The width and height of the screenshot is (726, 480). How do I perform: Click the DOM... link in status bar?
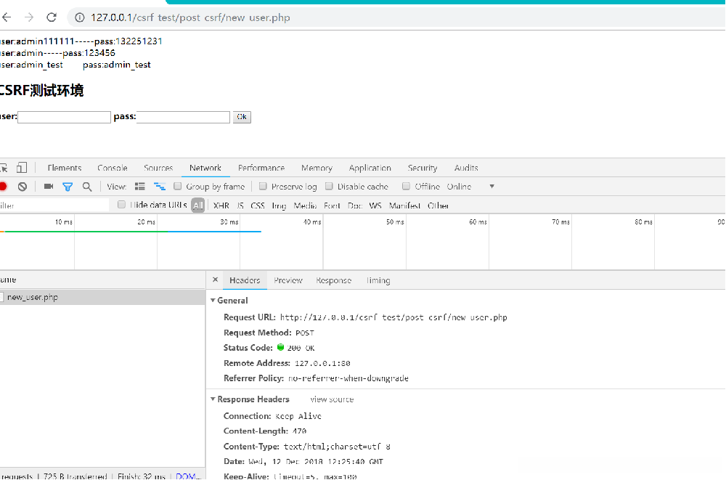click(x=189, y=476)
